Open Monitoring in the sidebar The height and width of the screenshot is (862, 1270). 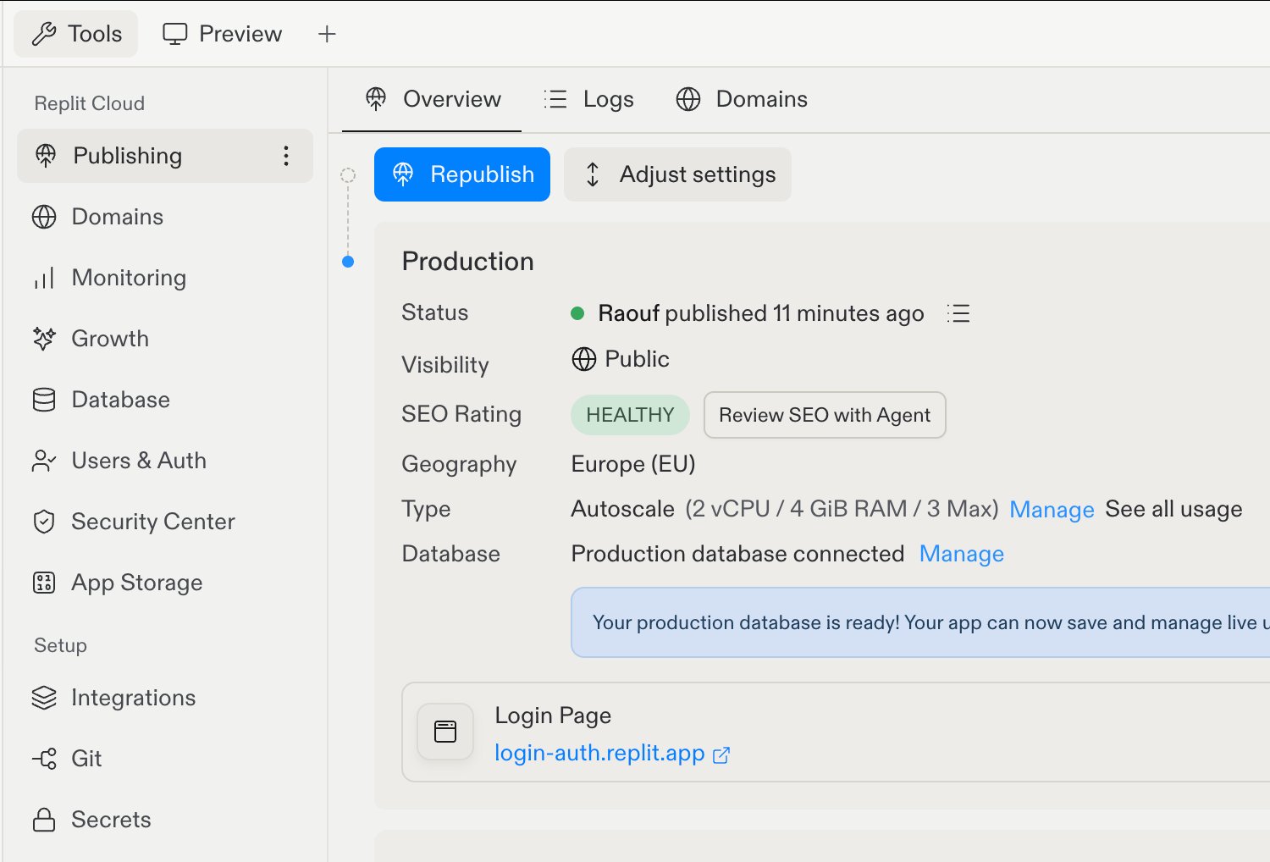165,278
